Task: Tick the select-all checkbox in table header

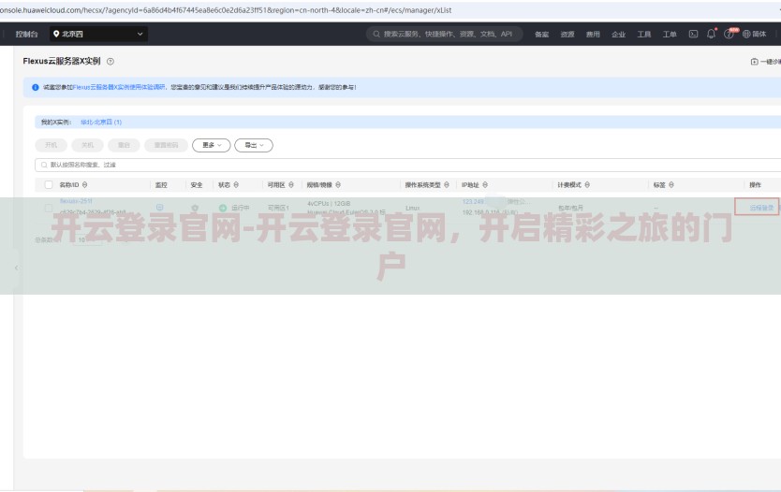Action: 49,184
